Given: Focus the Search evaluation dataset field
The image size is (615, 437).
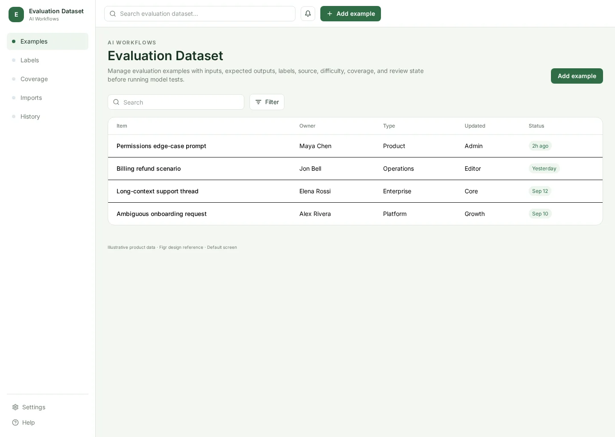Looking at the screenshot, I should (x=200, y=14).
